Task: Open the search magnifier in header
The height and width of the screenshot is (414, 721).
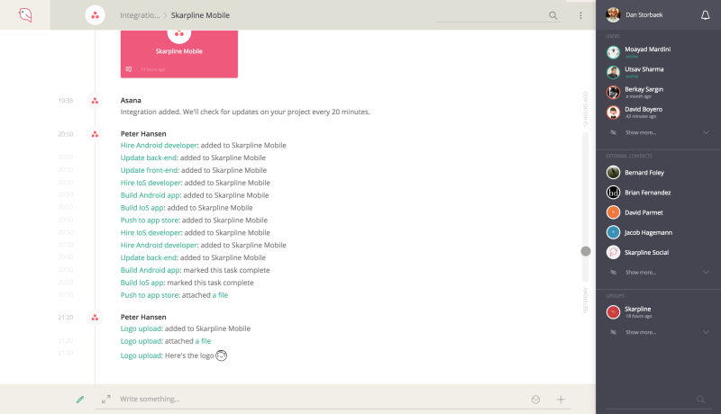Action: point(552,15)
